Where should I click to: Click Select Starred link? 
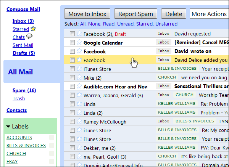pos(145,24)
